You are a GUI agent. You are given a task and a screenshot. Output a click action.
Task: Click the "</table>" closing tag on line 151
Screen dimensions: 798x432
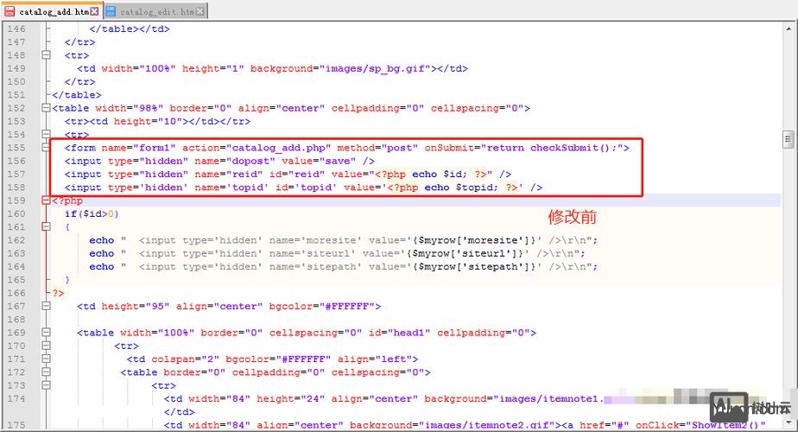pyautogui.click(x=76, y=95)
